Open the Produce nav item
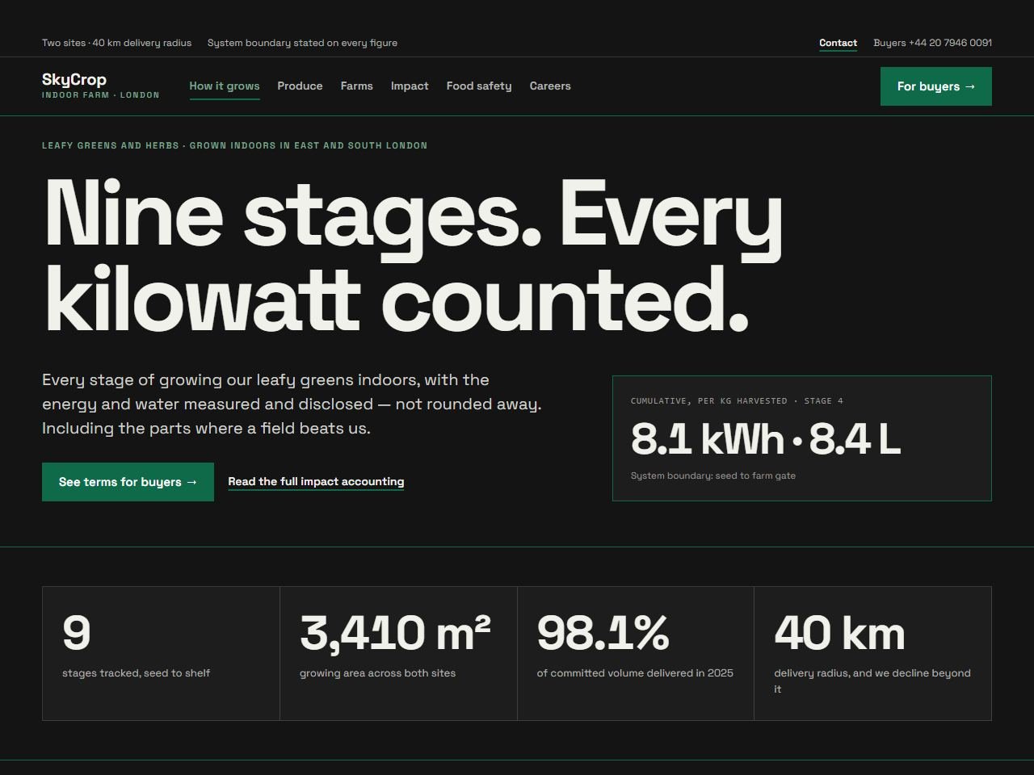 pyautogui.click(x=300, y=86)
